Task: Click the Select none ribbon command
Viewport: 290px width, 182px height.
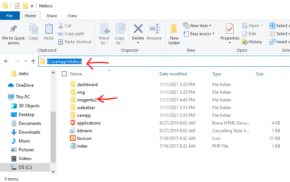Action: pos(280,34)
